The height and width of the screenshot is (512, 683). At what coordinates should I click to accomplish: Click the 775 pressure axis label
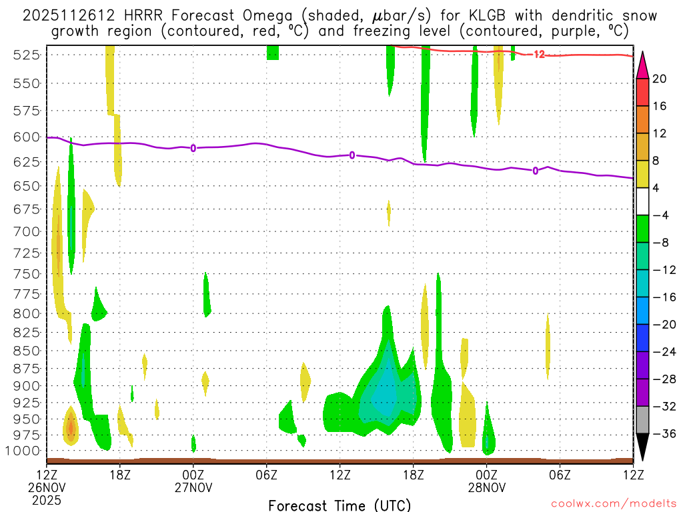pos(27,294)
